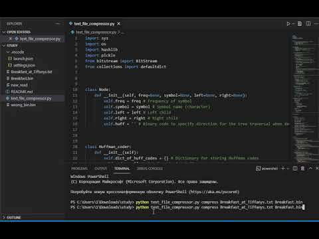Open changes compare icon in editor toolbar
Image resolution: width=319 pixels, height=239 pixels.
[300, 24]
